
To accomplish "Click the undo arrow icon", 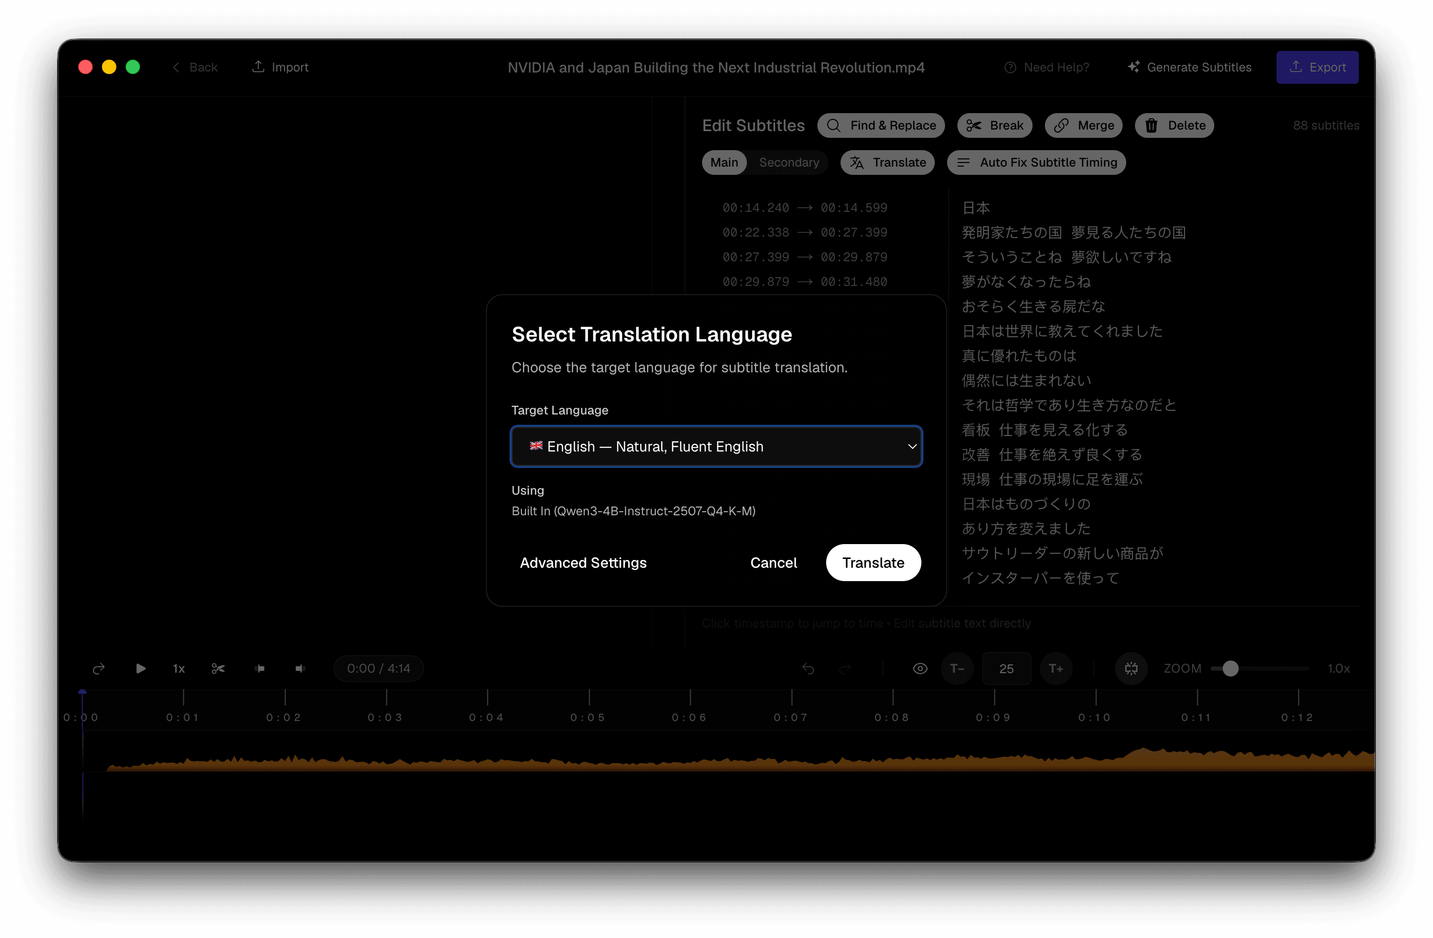I will [x=808, y=669].
